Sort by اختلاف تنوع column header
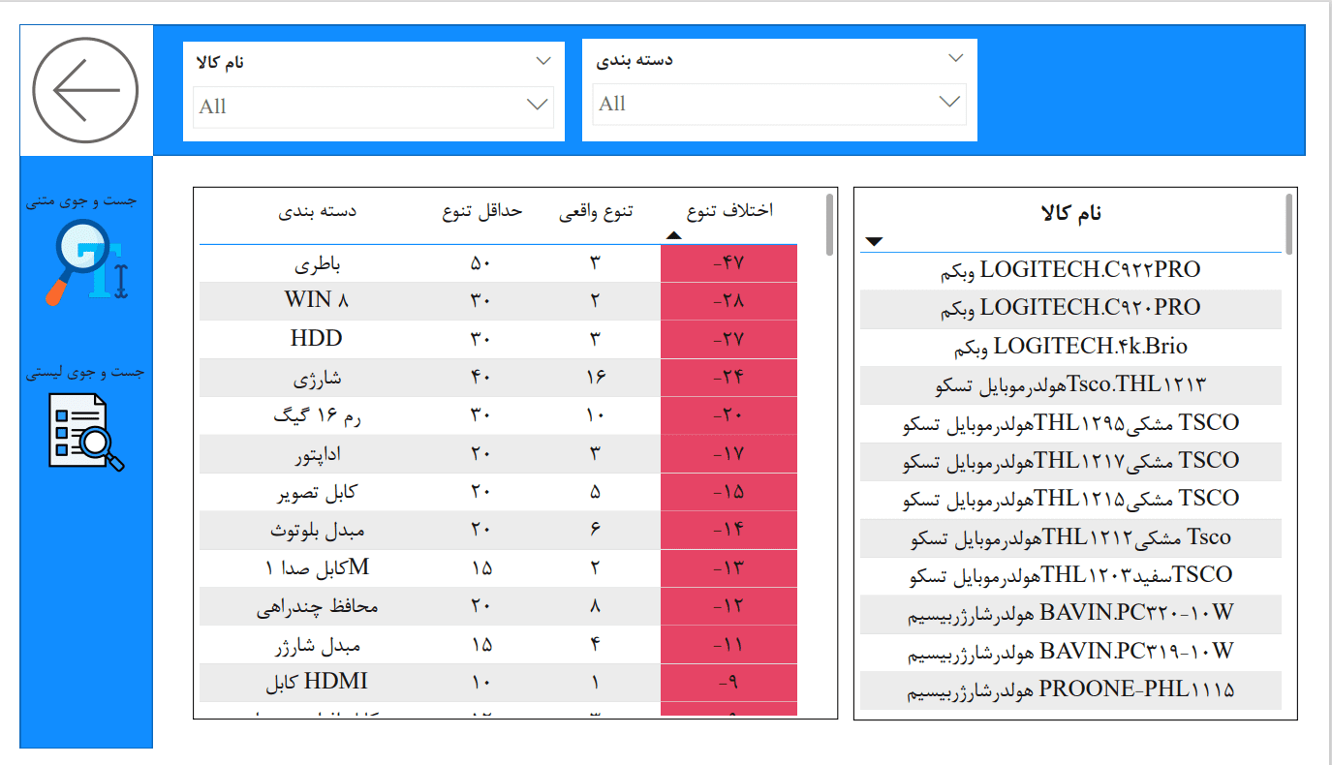The height and width of the screenshot is (765, 1332). pos(729,210)
